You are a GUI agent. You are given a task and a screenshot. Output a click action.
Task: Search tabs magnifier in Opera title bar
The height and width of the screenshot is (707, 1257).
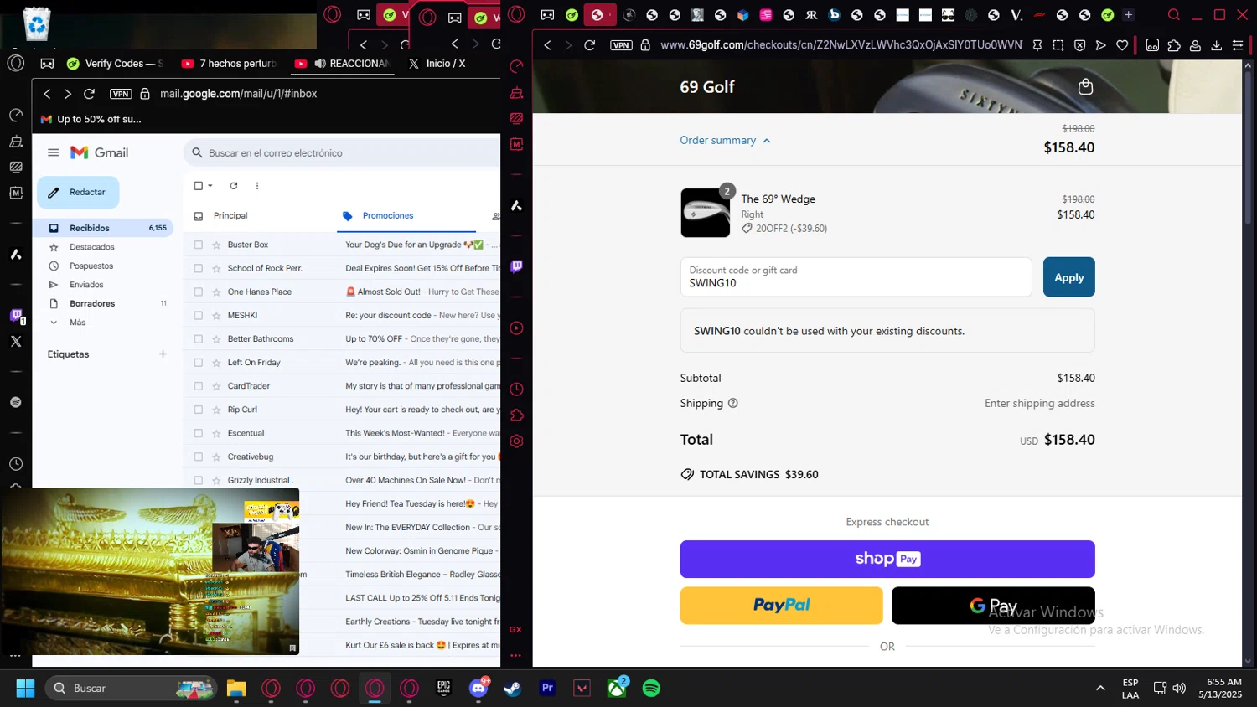(1174, 15)
